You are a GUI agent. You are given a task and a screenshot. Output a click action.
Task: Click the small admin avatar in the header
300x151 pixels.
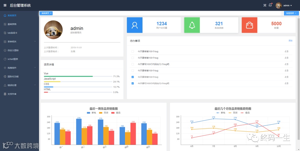tap(279, 5)
